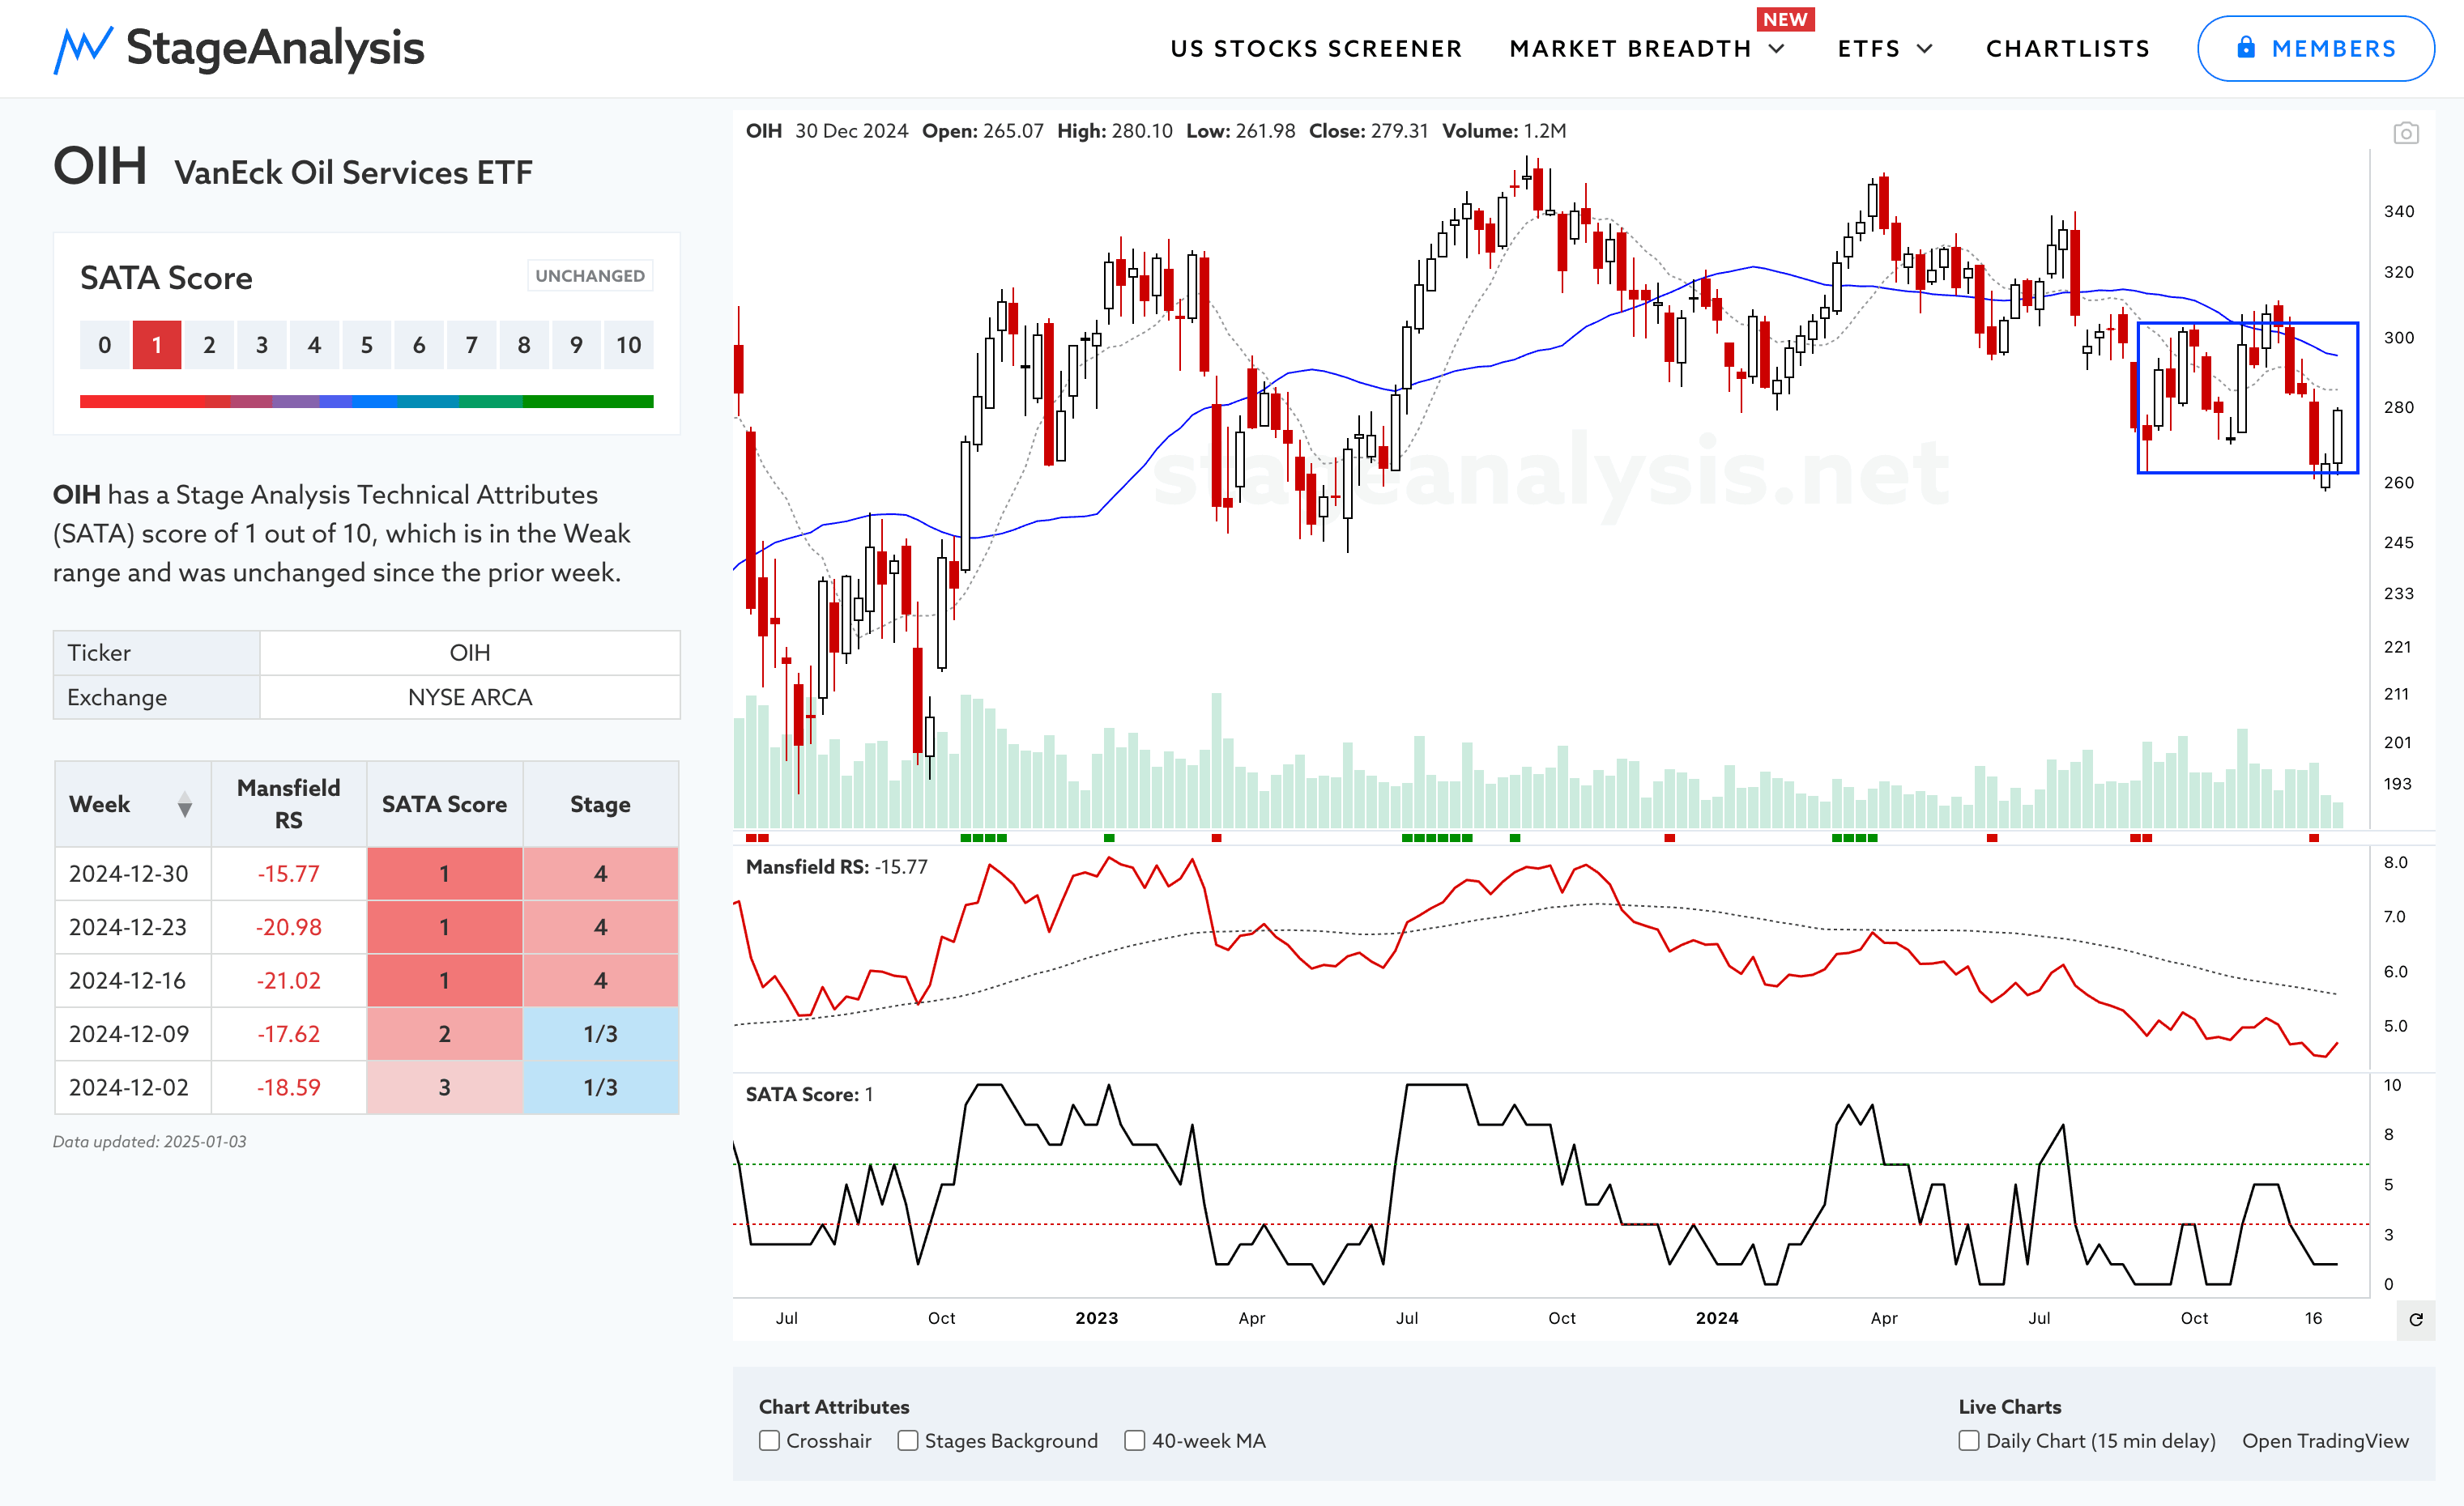Click the UNCHANGED status badge
This screenshot has height=1506, width=2464.
590,276
